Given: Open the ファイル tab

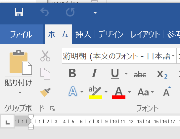Looking at the screenshot, I should (x=22, y=34).
